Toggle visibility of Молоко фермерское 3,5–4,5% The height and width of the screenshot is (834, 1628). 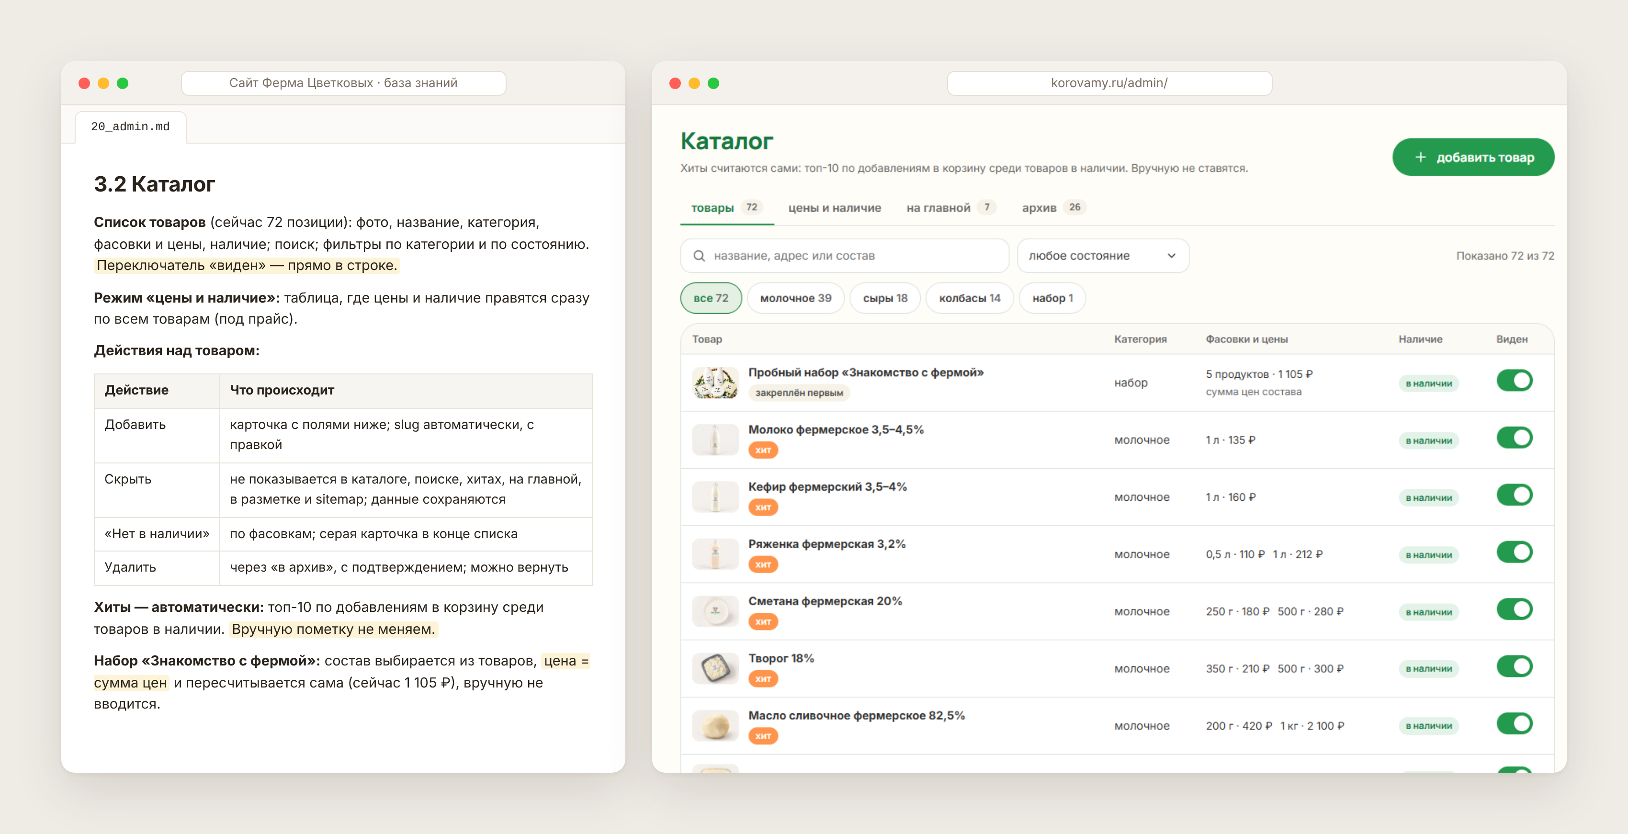click(1514, 438)
